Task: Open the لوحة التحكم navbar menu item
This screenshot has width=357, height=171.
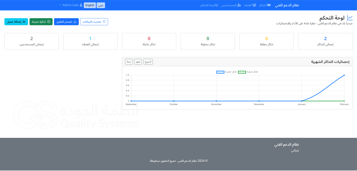Action: coord(209,5)
